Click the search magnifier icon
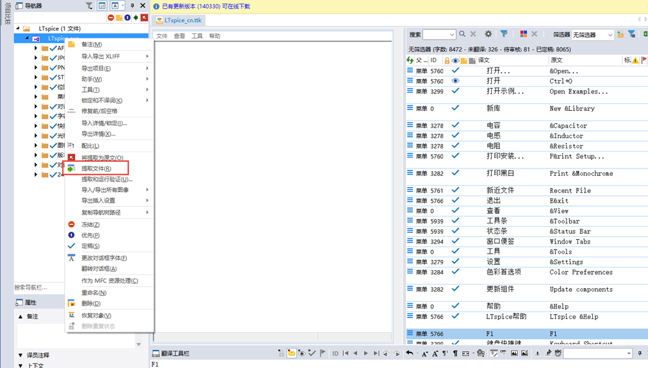 click(463, 34)
